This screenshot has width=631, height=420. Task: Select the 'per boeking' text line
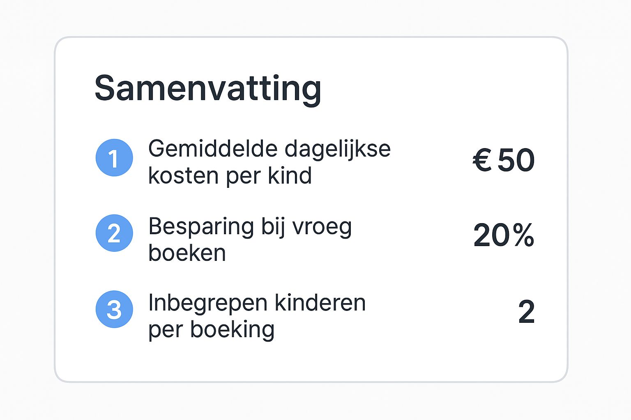pos(212,329)
